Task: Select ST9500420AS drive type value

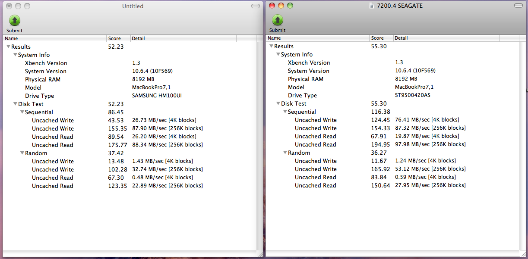Action: [412, 95]
